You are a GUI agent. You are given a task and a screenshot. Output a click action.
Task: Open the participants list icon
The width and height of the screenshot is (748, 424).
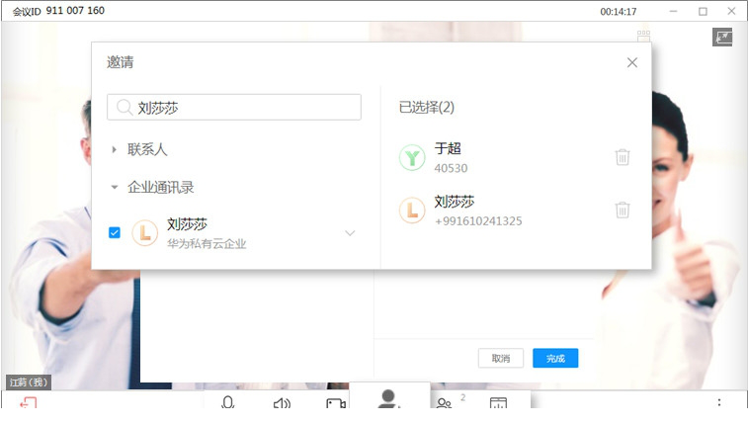pyautogui.click(x=444, y=403)
